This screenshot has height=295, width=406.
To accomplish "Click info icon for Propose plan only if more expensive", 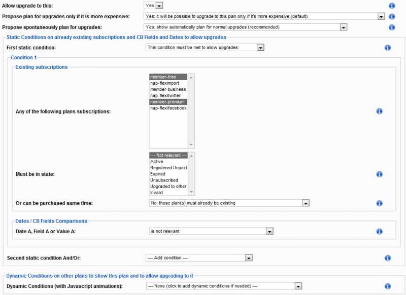I will pyautogui.click(x=392, y=17).
